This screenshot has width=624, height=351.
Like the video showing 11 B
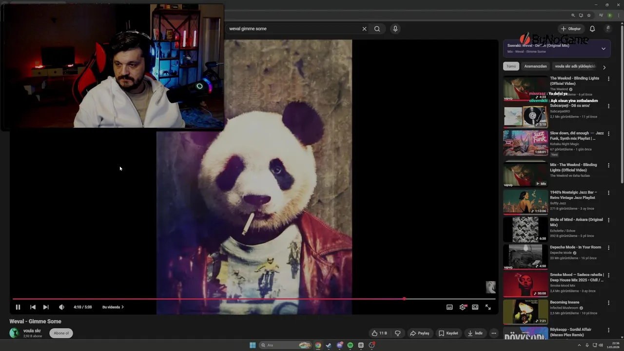(379, 333)
